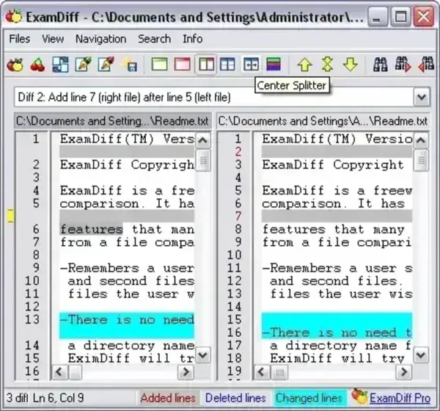Go to previous difference with up arrow
The image size is (440, 411).
click(305, 65)
